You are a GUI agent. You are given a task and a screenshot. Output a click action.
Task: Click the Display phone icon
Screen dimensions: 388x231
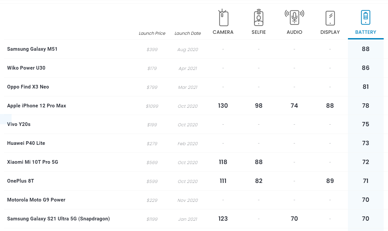coord(330,18)
